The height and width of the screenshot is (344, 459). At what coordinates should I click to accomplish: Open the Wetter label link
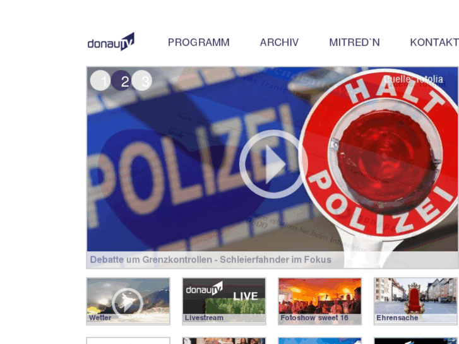coord(100,318)
